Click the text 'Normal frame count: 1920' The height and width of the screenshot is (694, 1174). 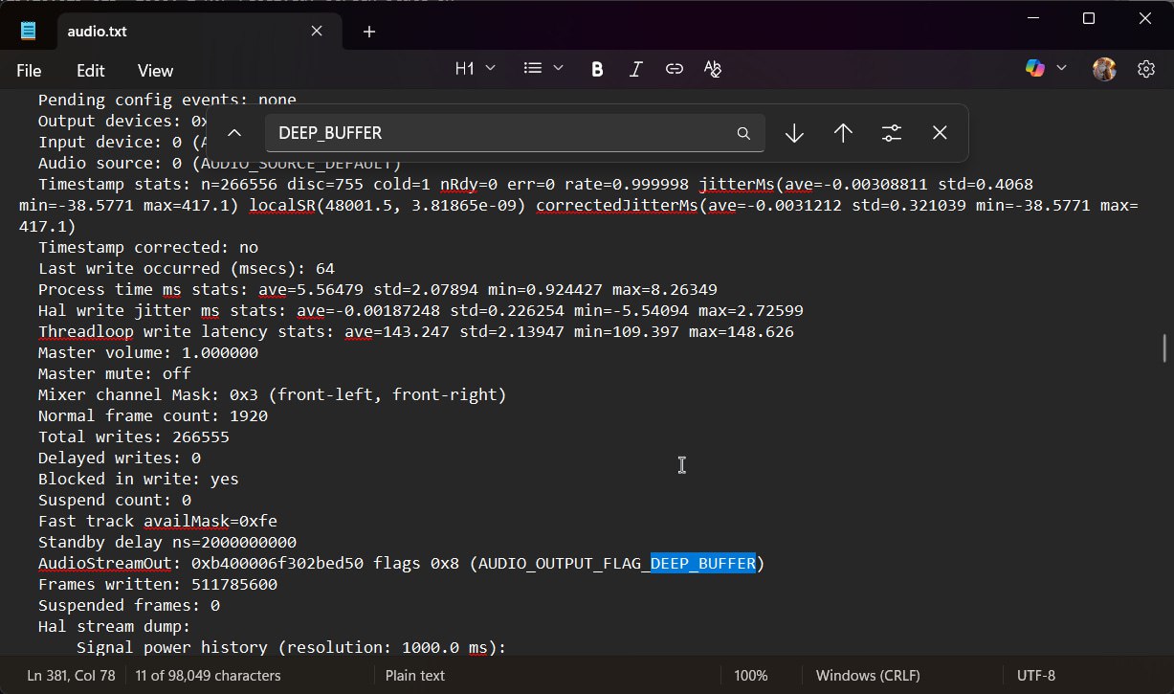point(153,415)
